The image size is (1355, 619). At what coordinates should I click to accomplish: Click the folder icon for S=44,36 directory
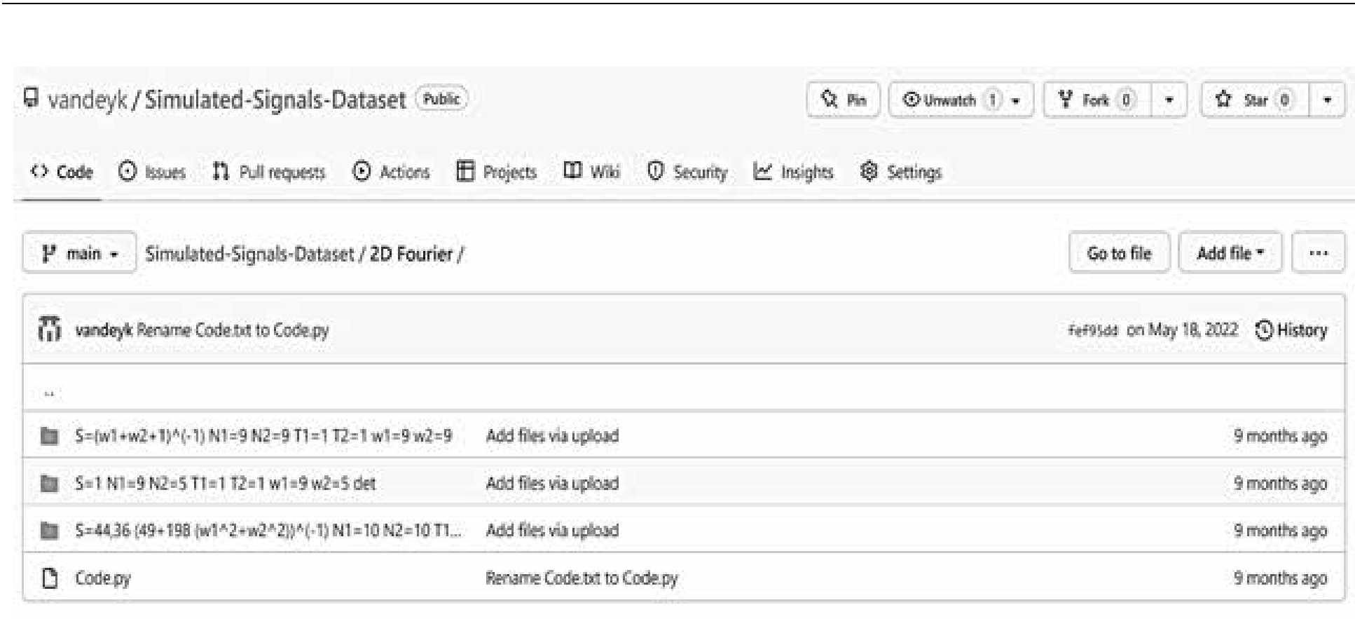click(x=49, y=531)
